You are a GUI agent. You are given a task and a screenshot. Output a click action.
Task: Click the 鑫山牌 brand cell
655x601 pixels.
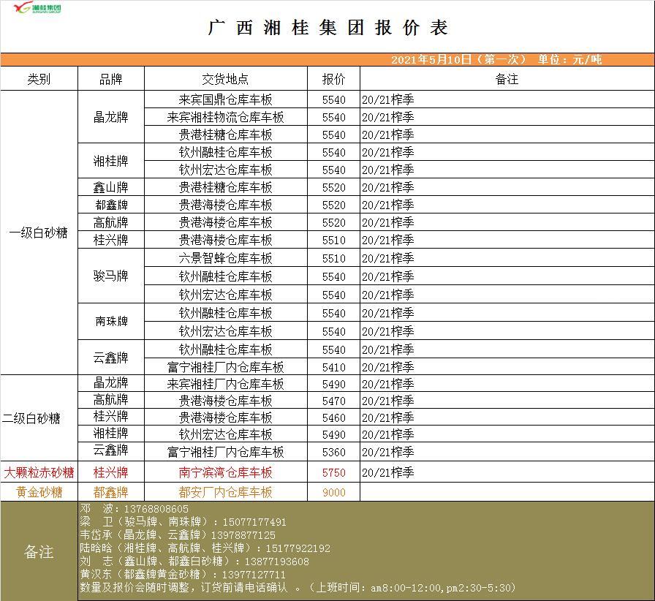click(111, 187)
